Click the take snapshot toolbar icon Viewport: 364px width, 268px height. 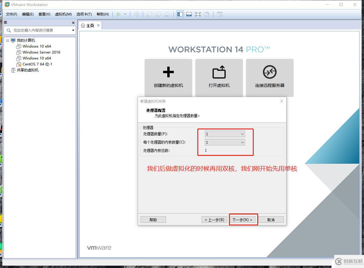(149, 14)
